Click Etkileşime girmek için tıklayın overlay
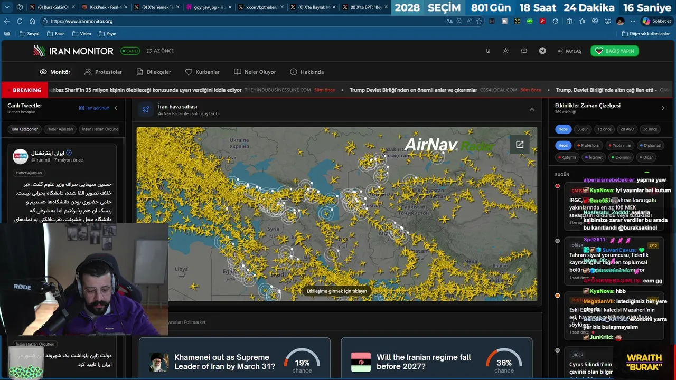Viewport: 676px width, 380px height. (x=336, y=291)
